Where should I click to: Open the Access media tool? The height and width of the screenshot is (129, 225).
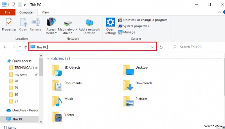tap(51, 26)
